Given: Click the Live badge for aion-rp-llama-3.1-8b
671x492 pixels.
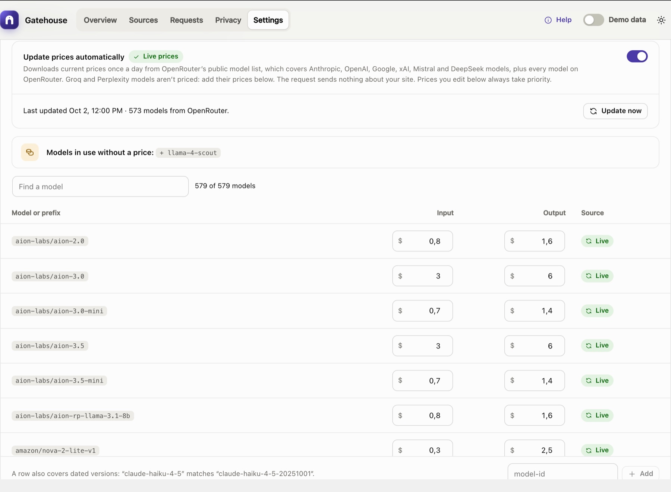Looking at the screenshot, I should click(597, 415).
